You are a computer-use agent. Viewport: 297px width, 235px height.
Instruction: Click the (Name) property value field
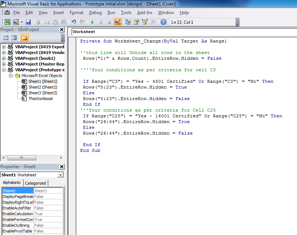click(x=48, y=191)
